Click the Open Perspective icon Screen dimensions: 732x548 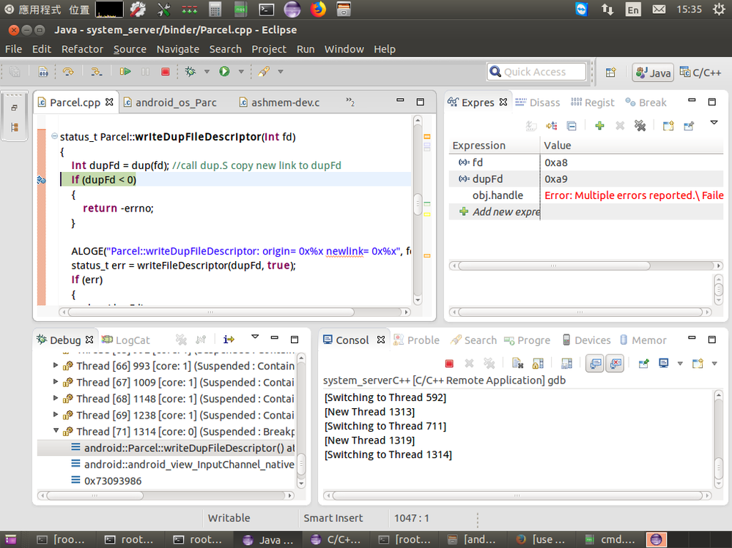click(610, 72)
